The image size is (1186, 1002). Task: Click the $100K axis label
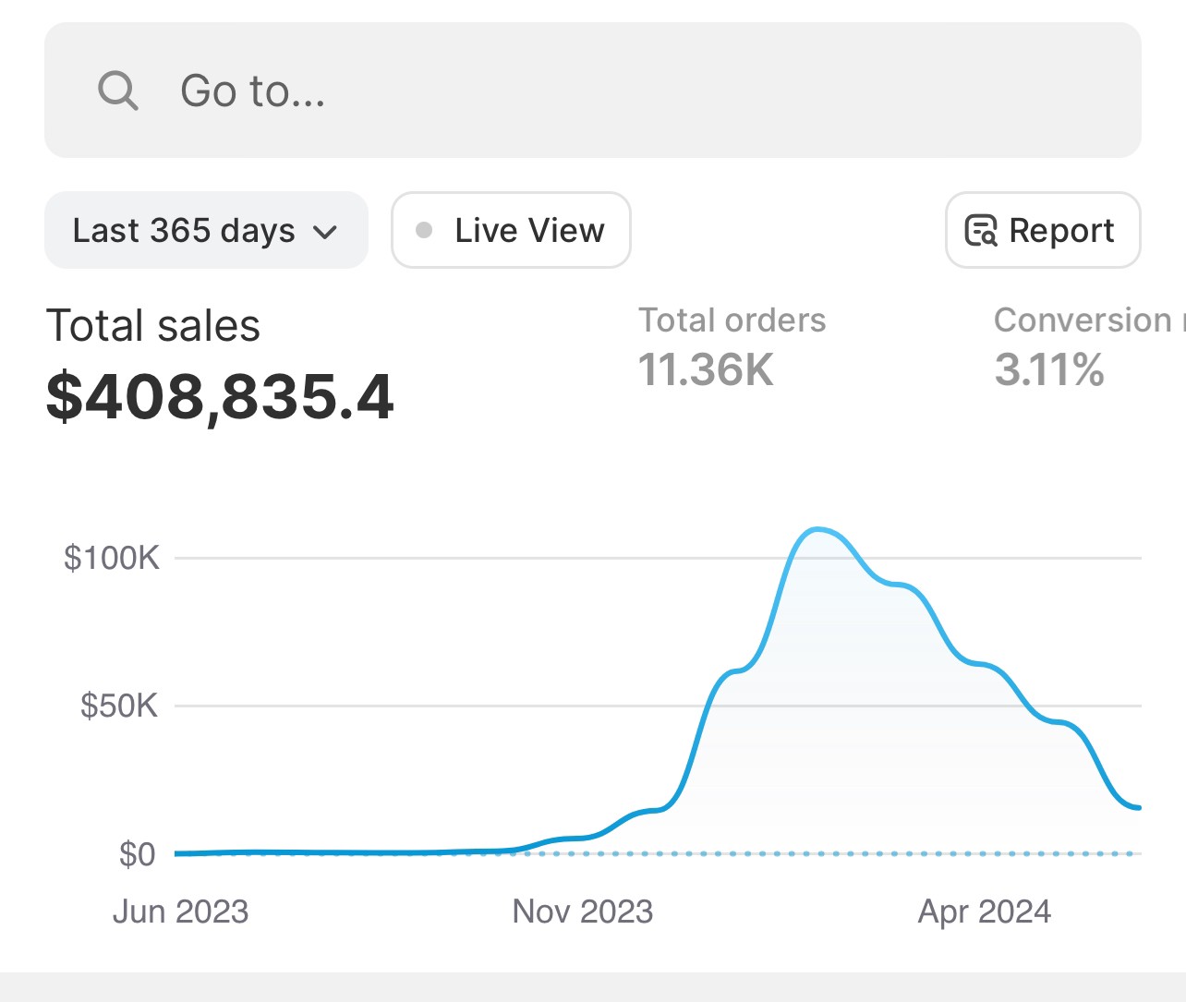112,558
